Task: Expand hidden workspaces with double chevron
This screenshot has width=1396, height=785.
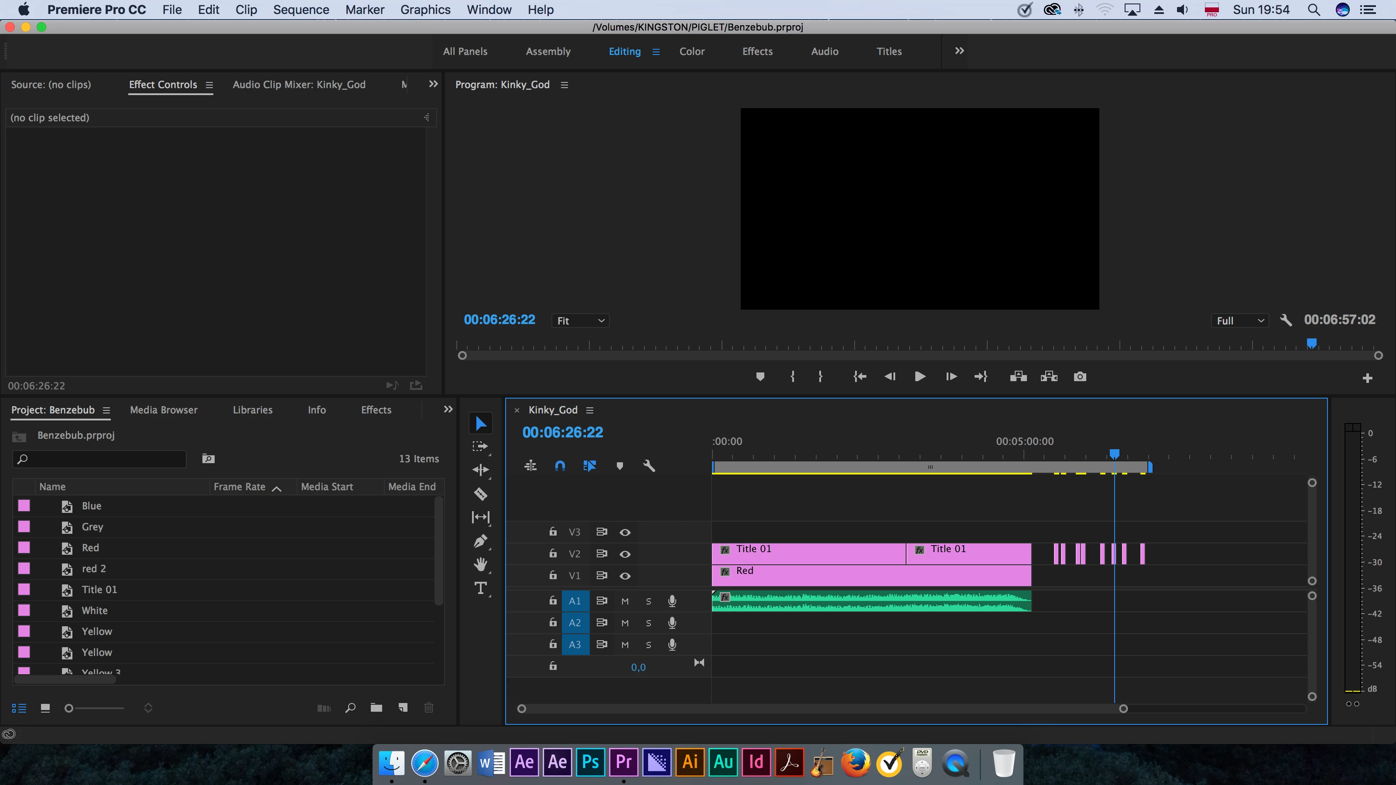Action: point(959,51)
